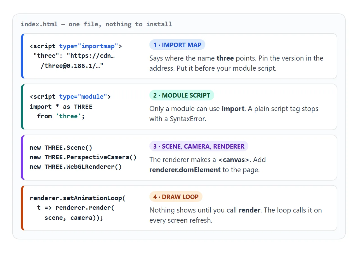The image size is (358, 254).
Task: Click the '4 · DRAW LOOP' badge
Action: (176, 197)
